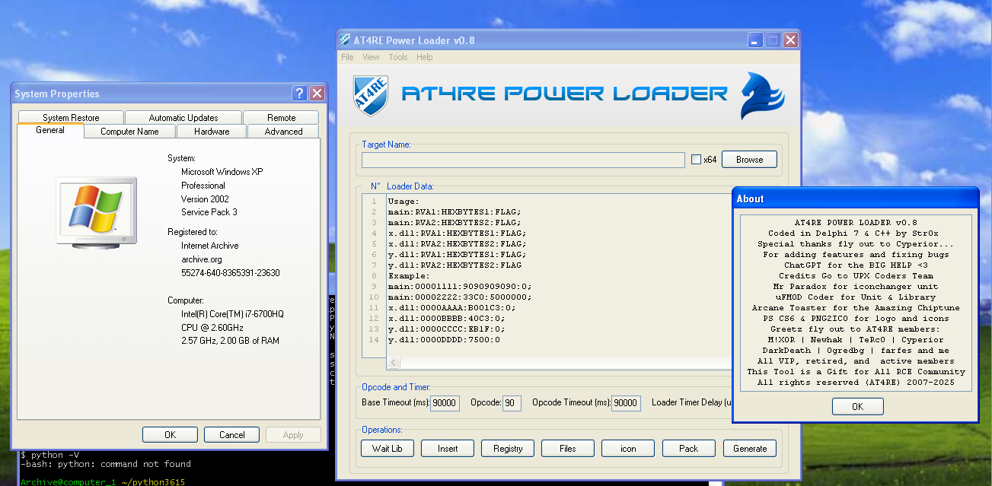This screenshot has height=486, width=992.
Task: Click the AT4RE shield logo
Action: click(372, 95)
